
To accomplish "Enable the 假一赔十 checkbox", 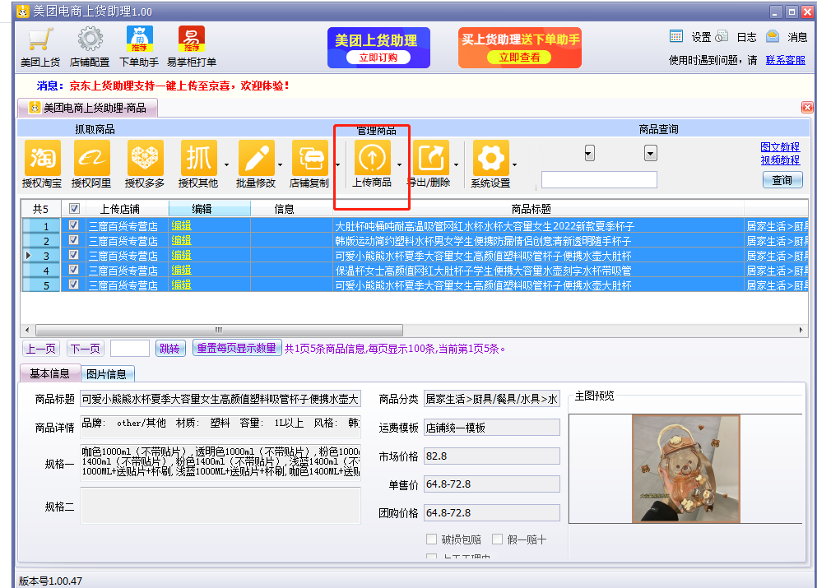I will tap(497, 539).
